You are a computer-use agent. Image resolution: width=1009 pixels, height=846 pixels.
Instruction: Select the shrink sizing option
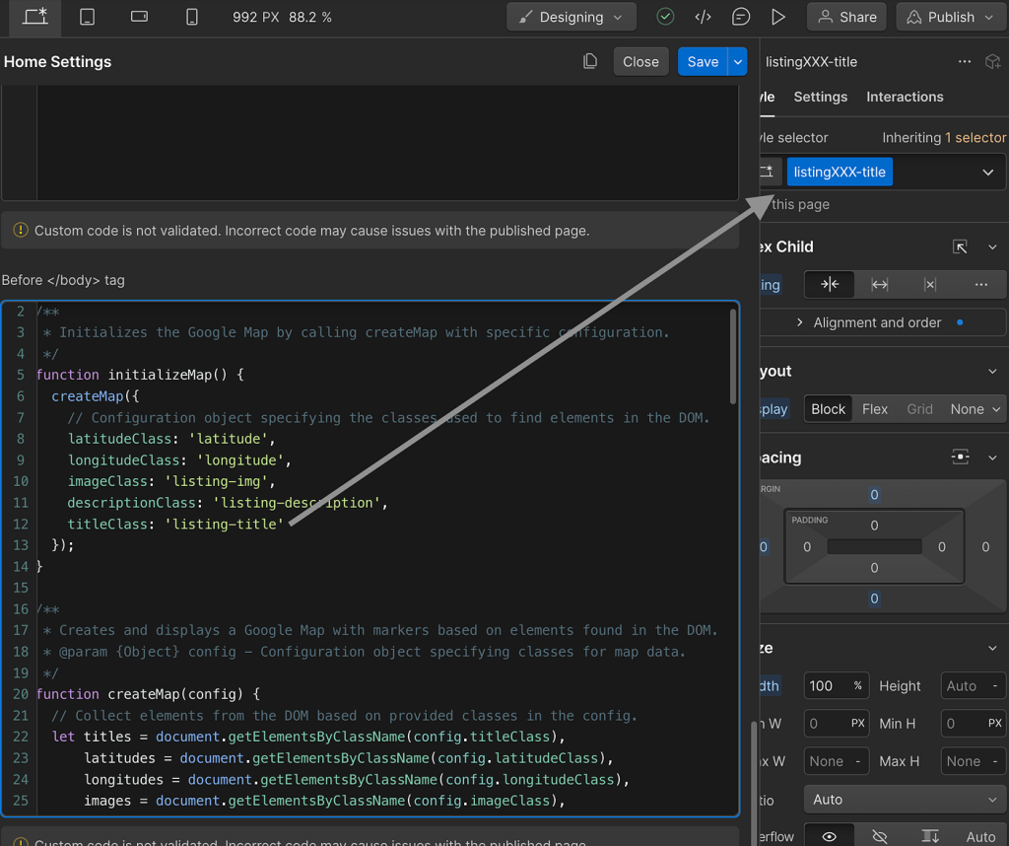coord(830,285)
